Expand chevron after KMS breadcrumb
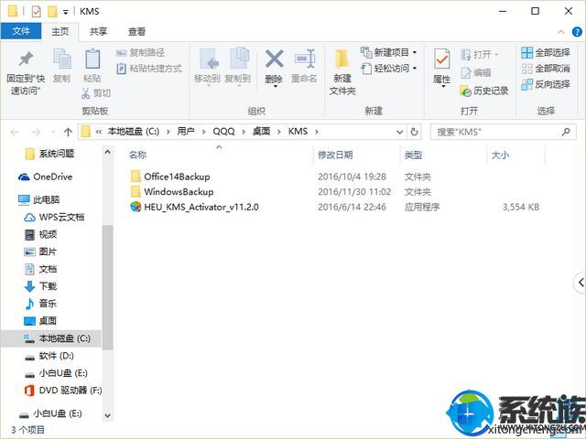The width and height of the screenshot is (586, 439). point(317,132)
